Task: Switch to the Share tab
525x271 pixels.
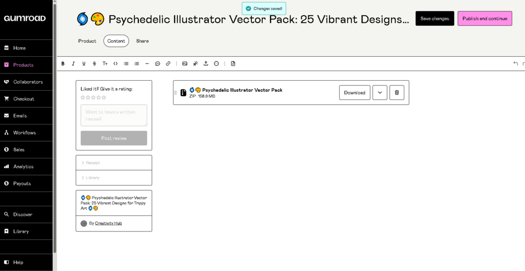Action: [142, 41]
